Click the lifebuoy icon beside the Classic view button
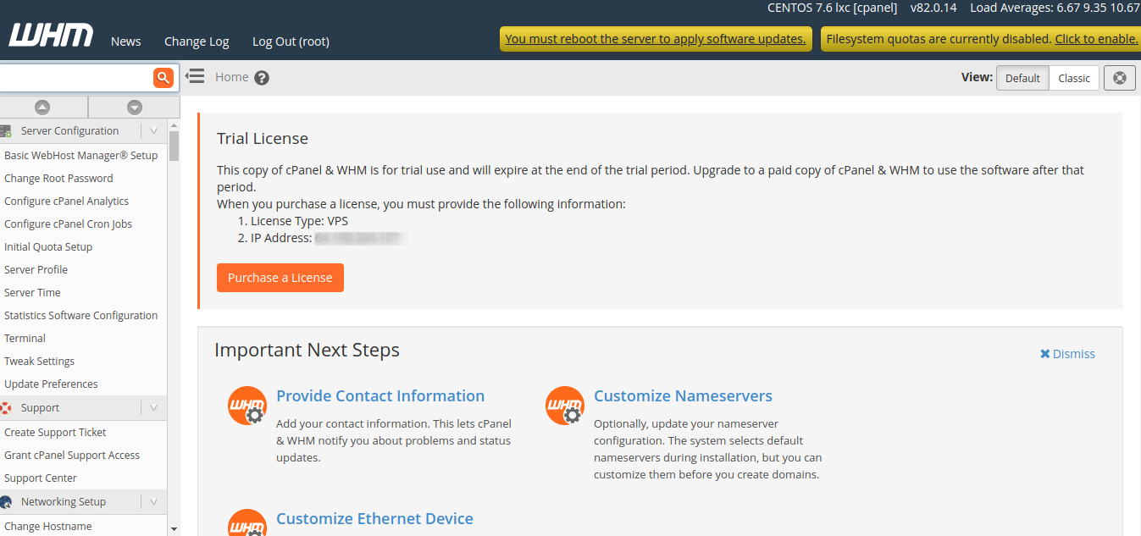Screen dimensions: 1141x536 click(1120, 78)
